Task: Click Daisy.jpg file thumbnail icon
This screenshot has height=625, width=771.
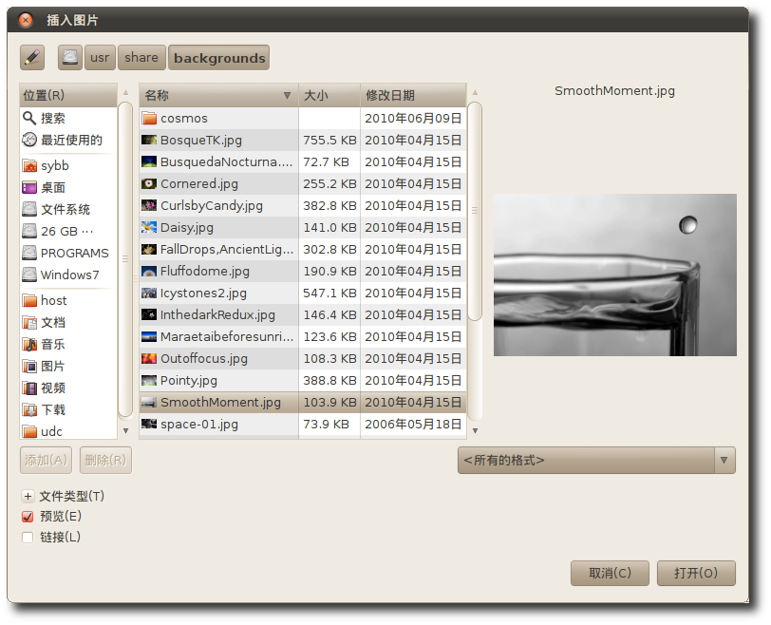Action: (149, 227)
